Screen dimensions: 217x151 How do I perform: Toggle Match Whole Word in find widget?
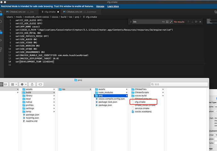click(167, 22)
